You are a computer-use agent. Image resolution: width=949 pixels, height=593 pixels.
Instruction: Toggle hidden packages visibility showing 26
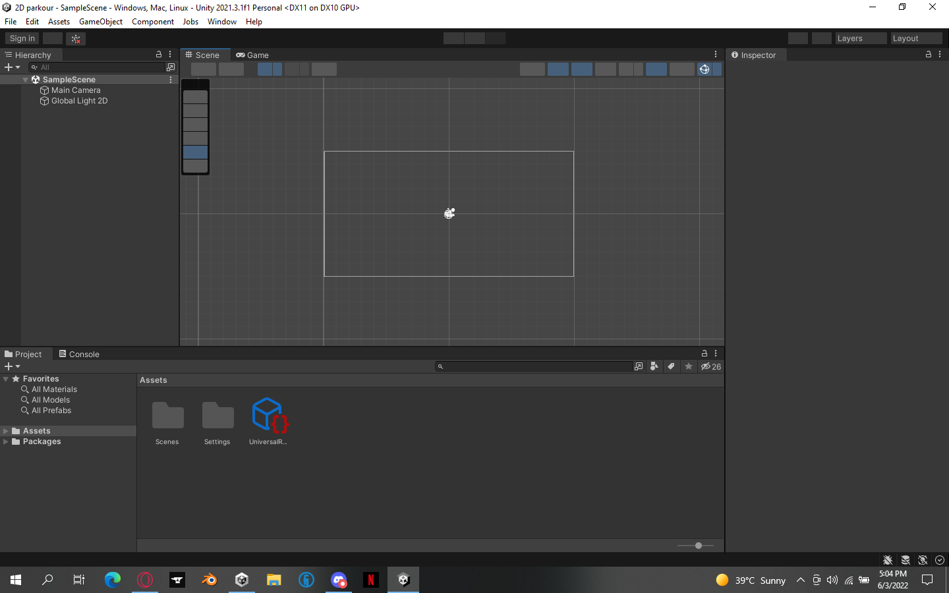[711, 366]
